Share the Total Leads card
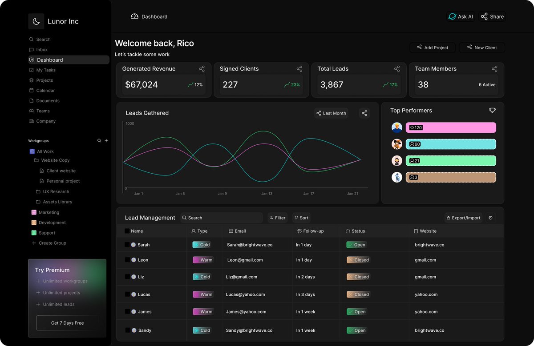The image size is (534, 346). (397, 69)
